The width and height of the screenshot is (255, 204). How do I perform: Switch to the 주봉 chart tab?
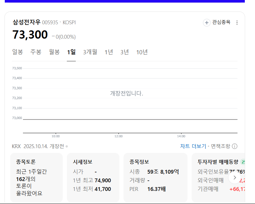(x=36, y=52)
